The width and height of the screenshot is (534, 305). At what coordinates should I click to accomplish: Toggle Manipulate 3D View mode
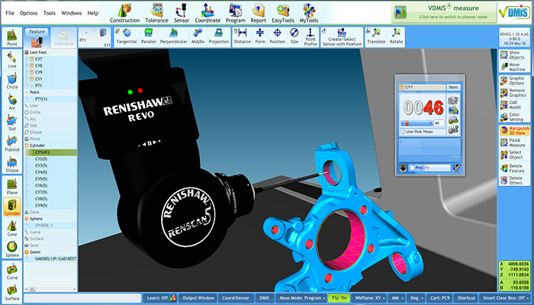[x=514, y=130]
